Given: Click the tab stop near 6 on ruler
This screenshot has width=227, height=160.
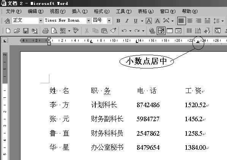Looking at the screenshot, I should click(x=91, y=42).
